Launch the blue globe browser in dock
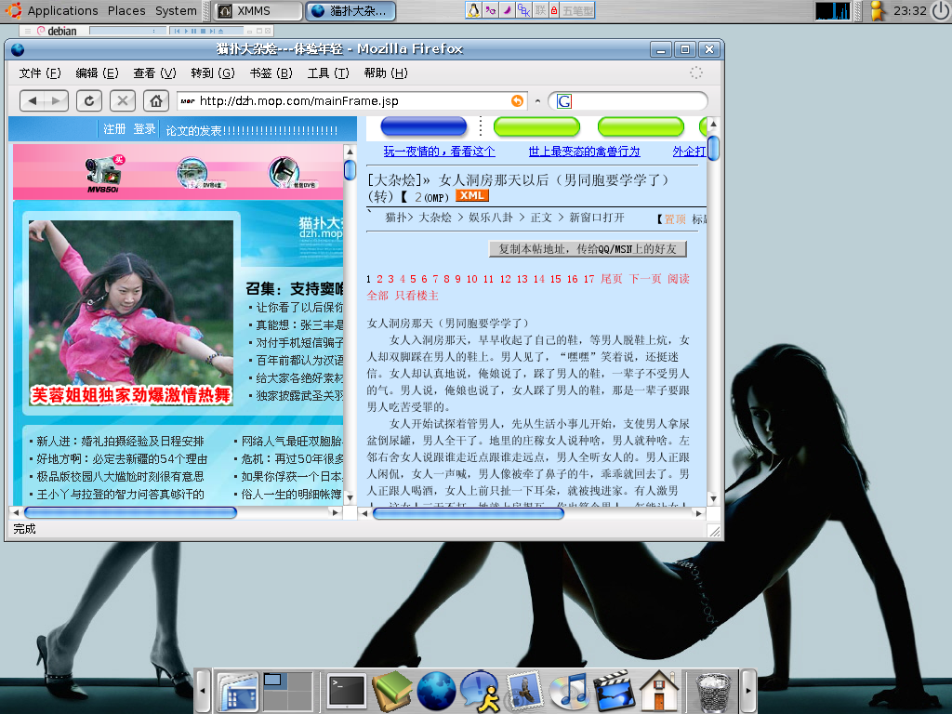The width and height of the screenshot is (952, 714). (436, 692)
